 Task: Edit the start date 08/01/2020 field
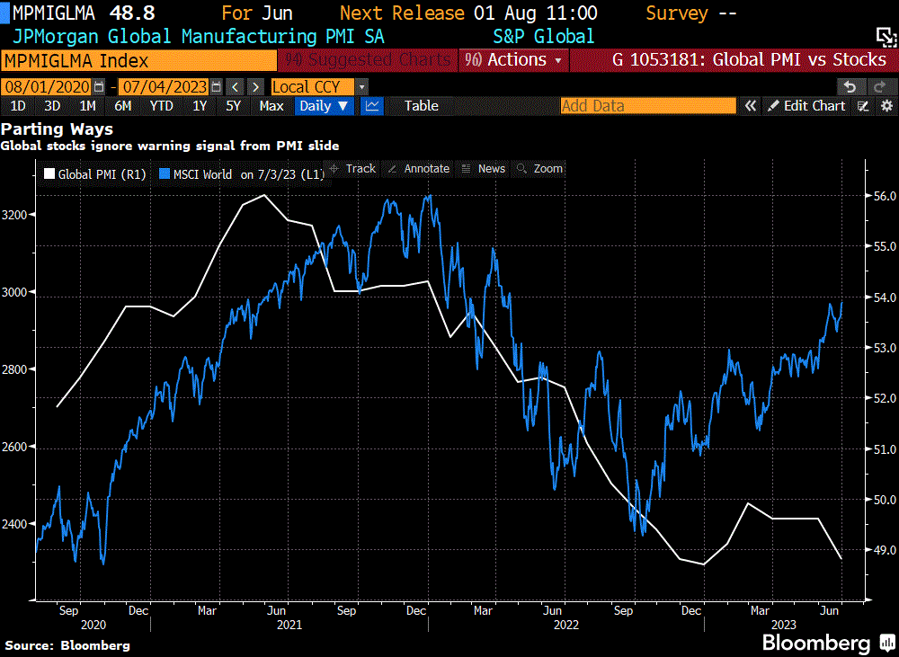click(x=48, y=87)
